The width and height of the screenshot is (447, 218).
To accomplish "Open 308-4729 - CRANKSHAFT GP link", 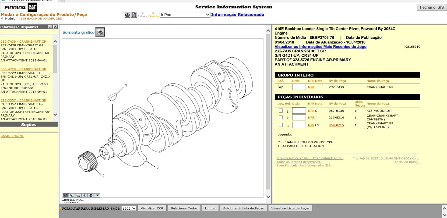I will pyautogui.click(x=23, y=69).
